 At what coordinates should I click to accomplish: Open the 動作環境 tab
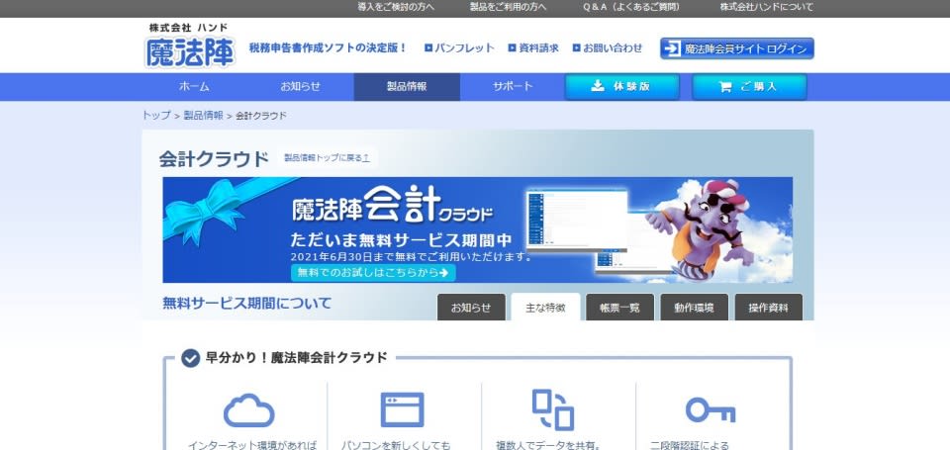(695, 307)
